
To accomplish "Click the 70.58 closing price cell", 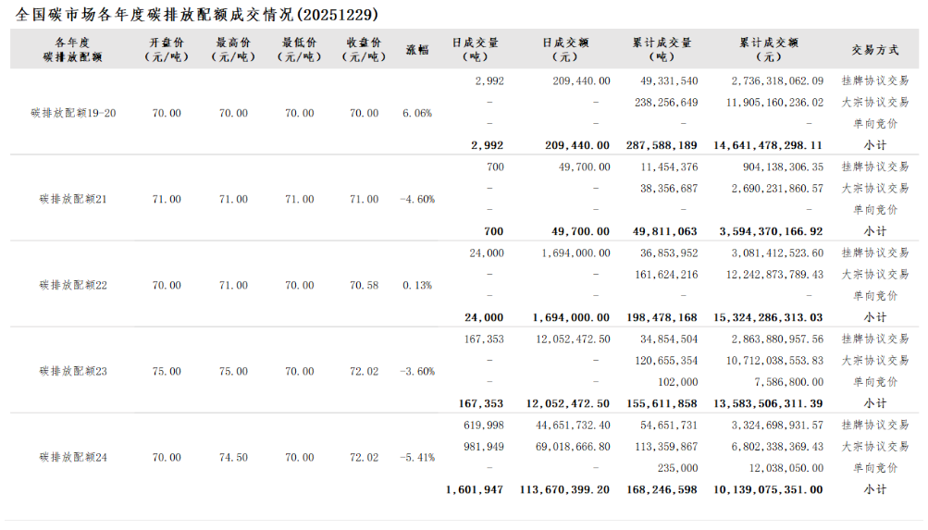I will point(364,285).
